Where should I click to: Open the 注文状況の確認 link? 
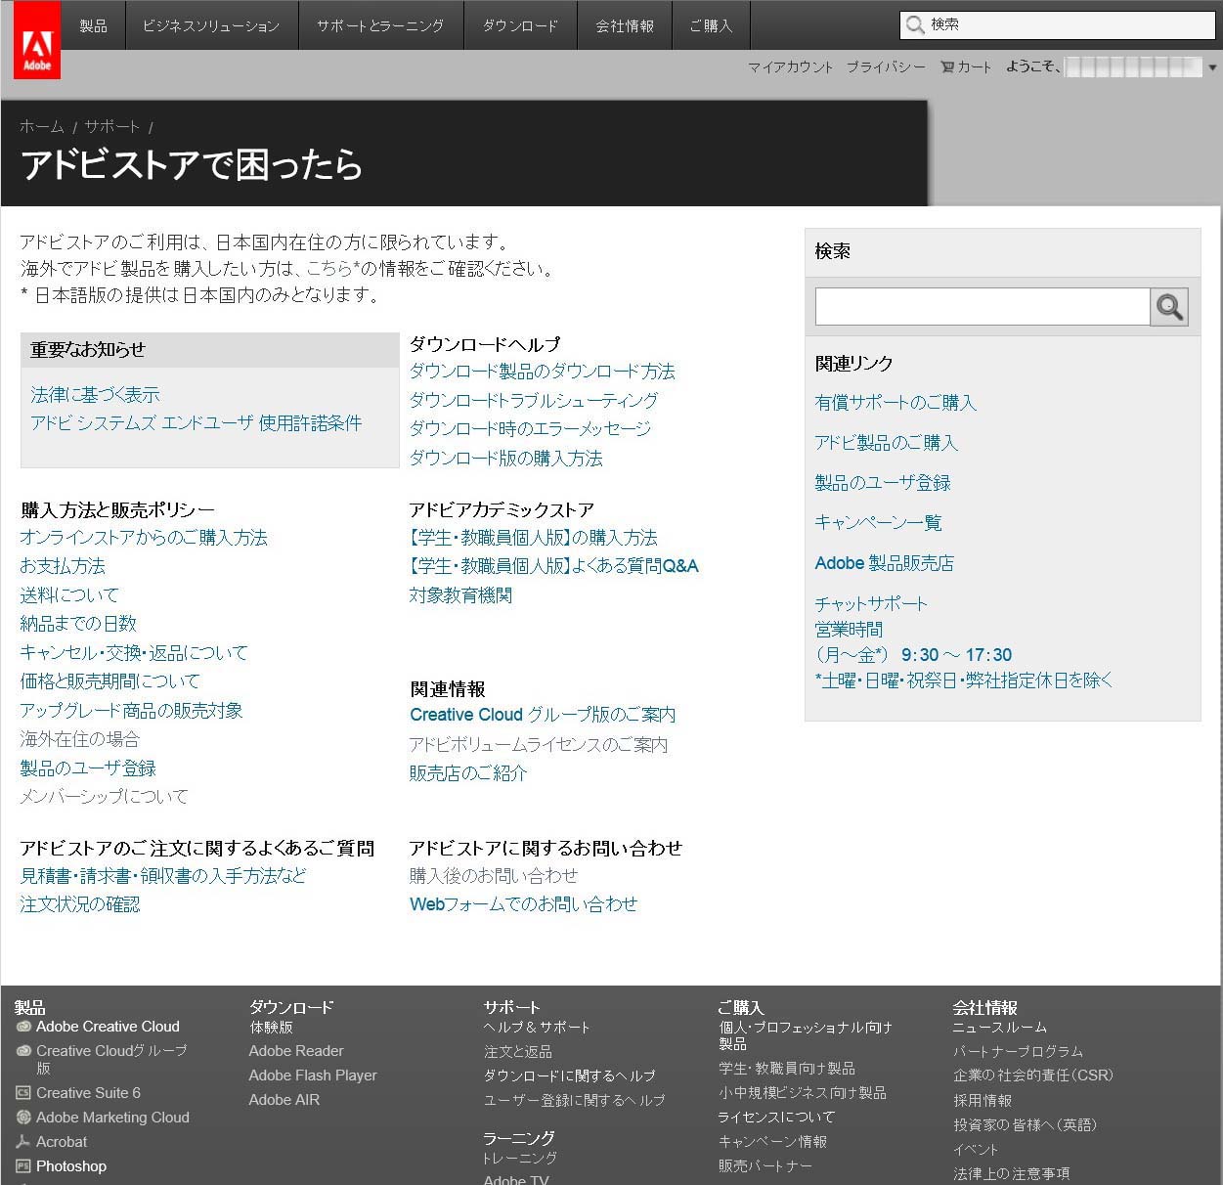click(80, 904)
